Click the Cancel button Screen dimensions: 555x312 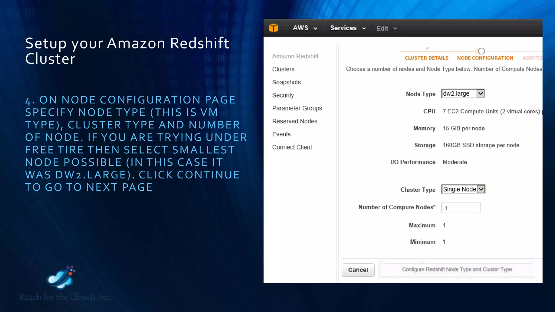point(358,270)
